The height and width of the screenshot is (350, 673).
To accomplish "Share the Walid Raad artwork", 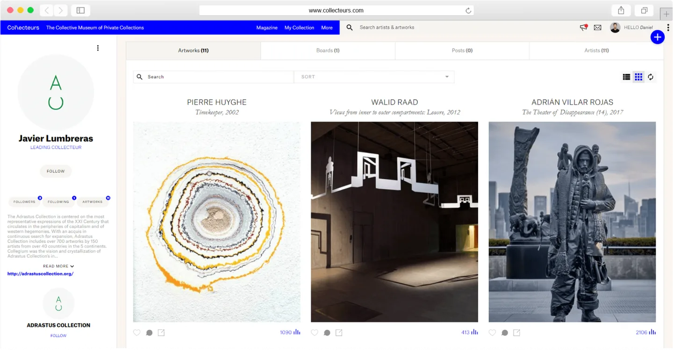I will coord(339,333).
